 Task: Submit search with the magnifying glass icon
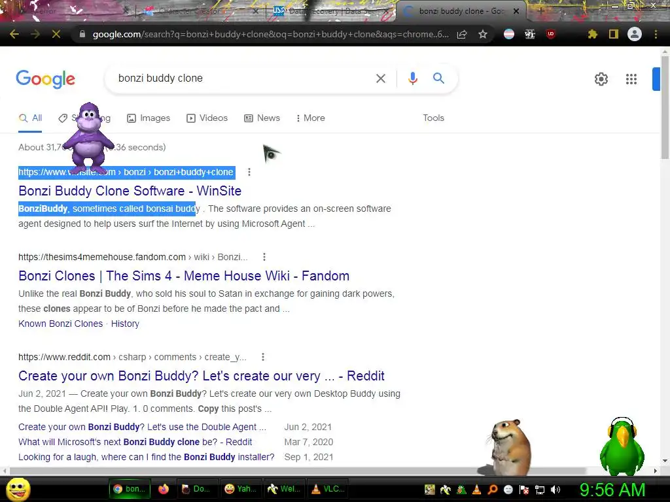pos(438,78)
